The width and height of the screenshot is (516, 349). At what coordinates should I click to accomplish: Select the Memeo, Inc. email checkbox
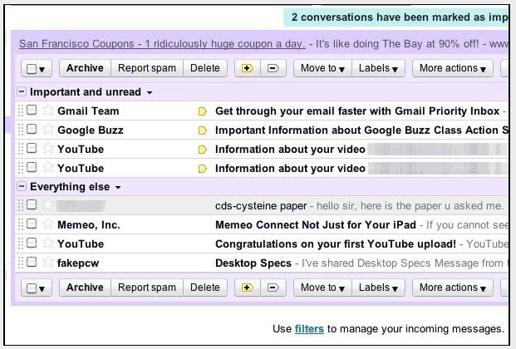[32, 225]
